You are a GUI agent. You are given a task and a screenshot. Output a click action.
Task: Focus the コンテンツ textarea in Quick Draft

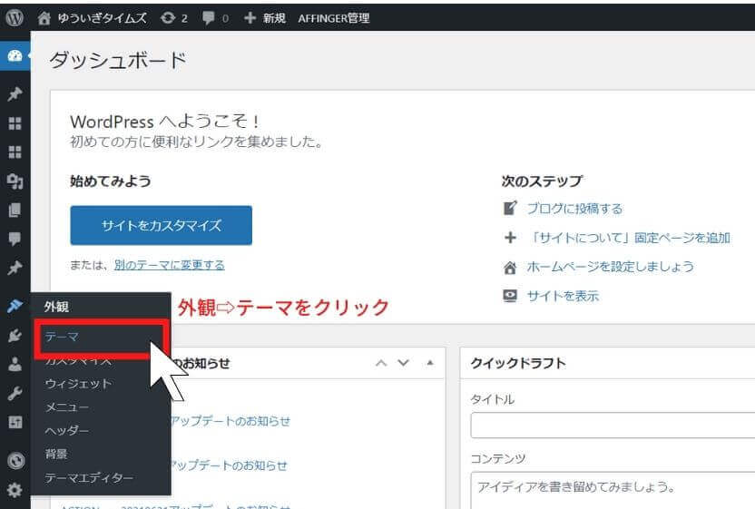pyautogui.click(x=613, y=491)
